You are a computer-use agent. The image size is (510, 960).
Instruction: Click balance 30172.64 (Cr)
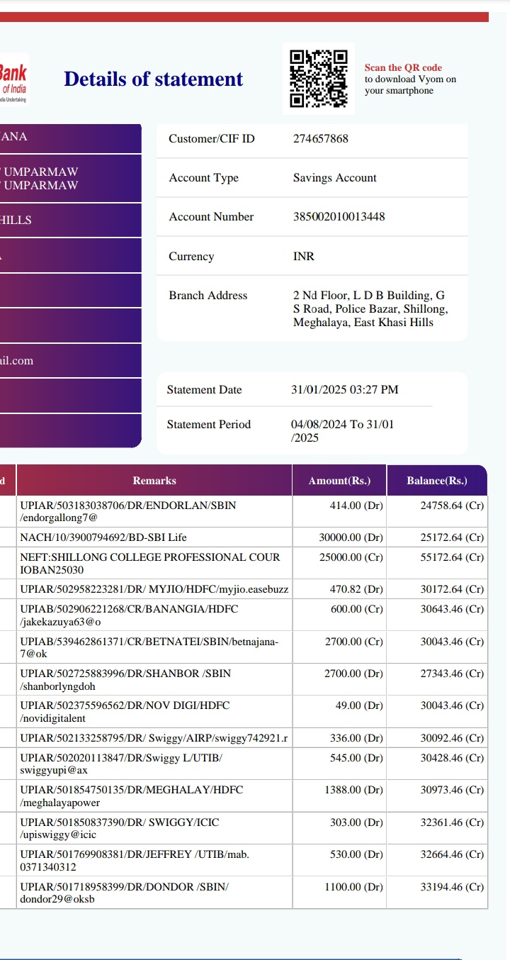tap(452, 589)
